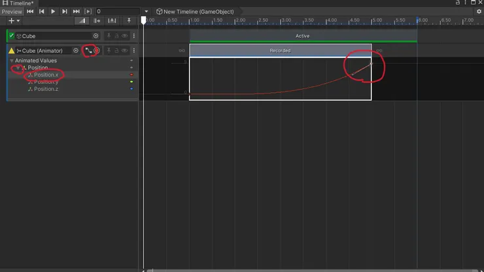This screenshot has height=272, width=484.
Task: Open the Timeline window kebab menu
Action: click(x=465, y=3)
